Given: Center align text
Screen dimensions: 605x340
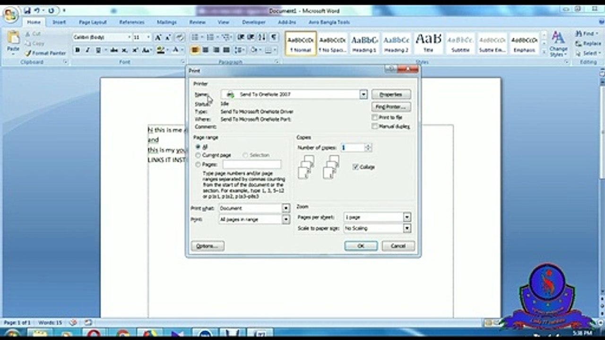Looking at the screenshot, I should click(206, 50).
